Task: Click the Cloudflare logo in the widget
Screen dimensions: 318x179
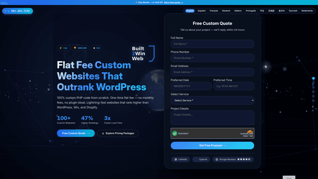Action: (247, 133)
